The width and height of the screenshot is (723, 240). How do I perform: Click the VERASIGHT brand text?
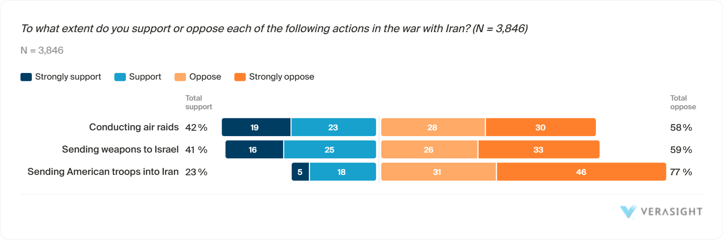[671, 212]
